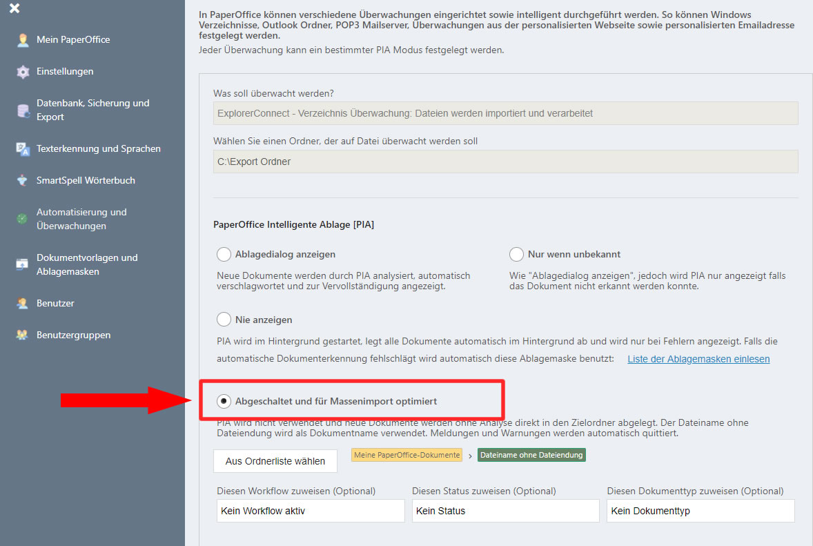813x546 pixels.
Task: Click the Einstellungen gear icon
Action: pos(22,72)
